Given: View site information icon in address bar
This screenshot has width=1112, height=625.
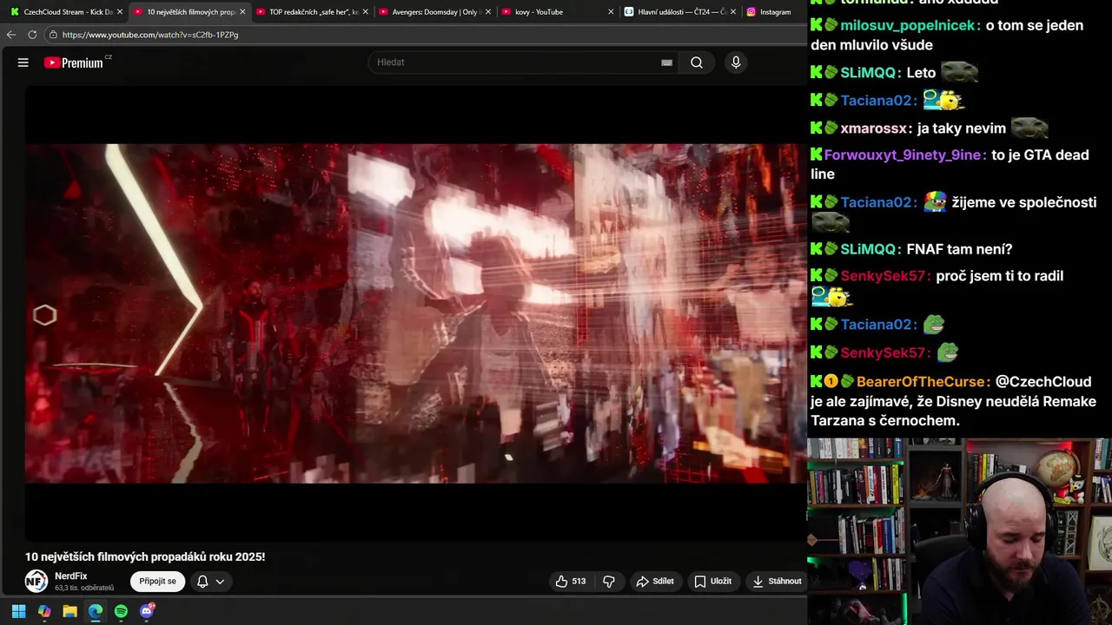Looking at the screenshot, I should click(x=53, y=35).
